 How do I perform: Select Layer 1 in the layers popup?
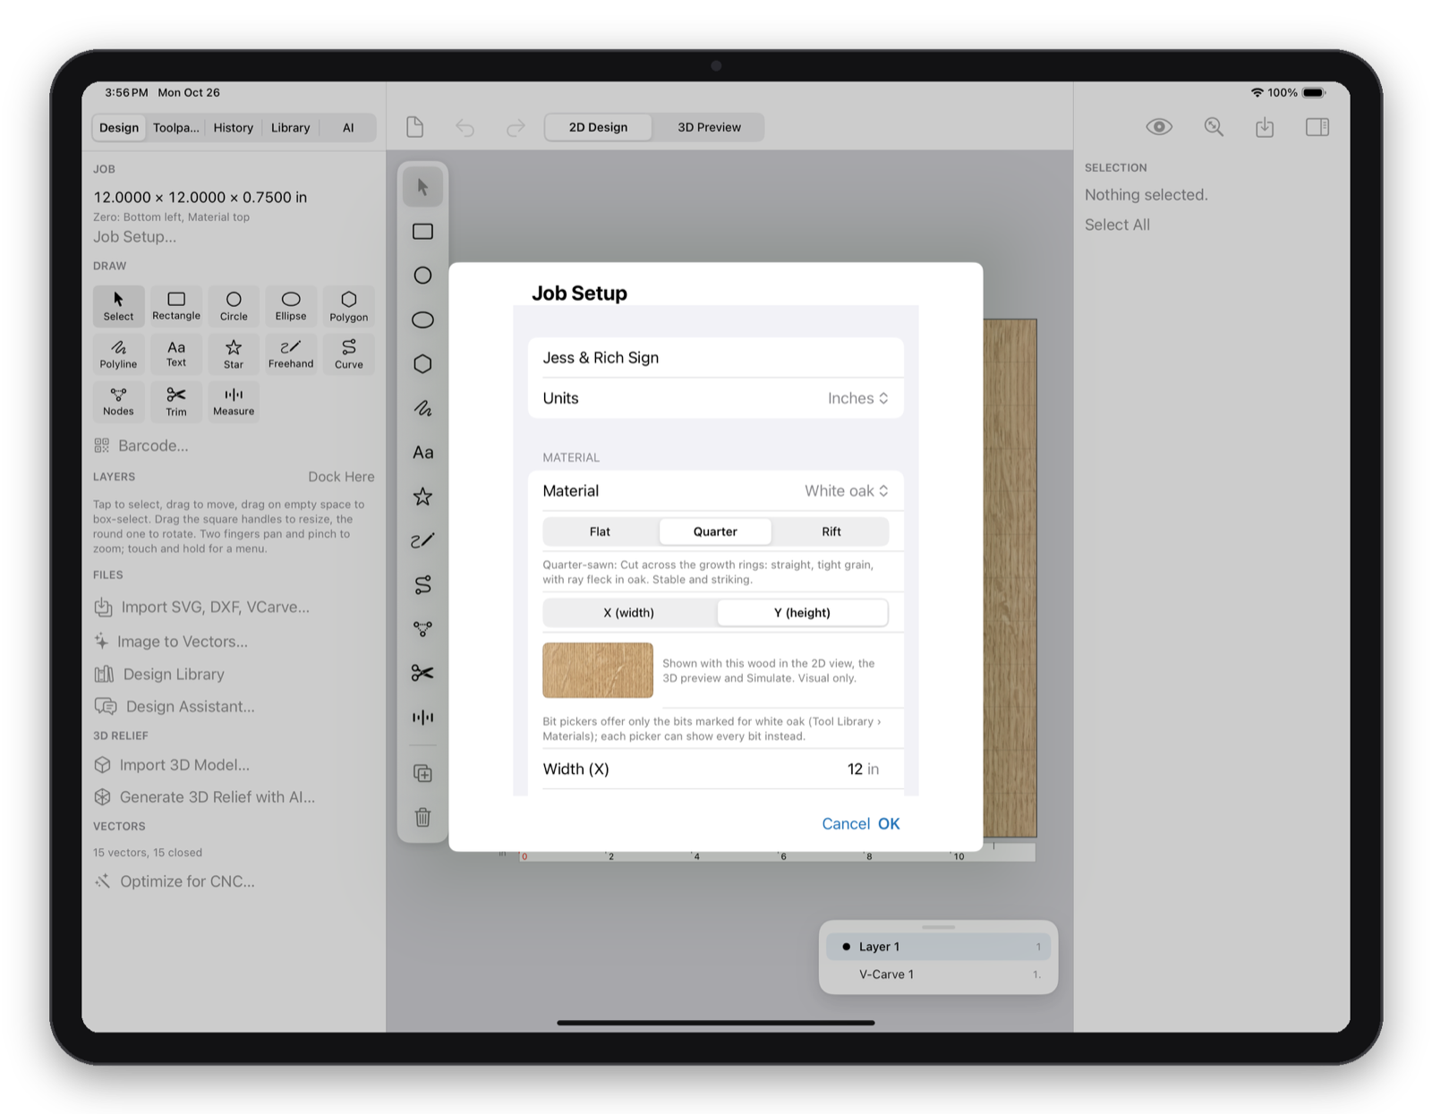click(938, 947)
